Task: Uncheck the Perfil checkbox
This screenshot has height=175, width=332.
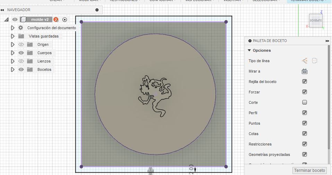Action: [x=305, y=113]
